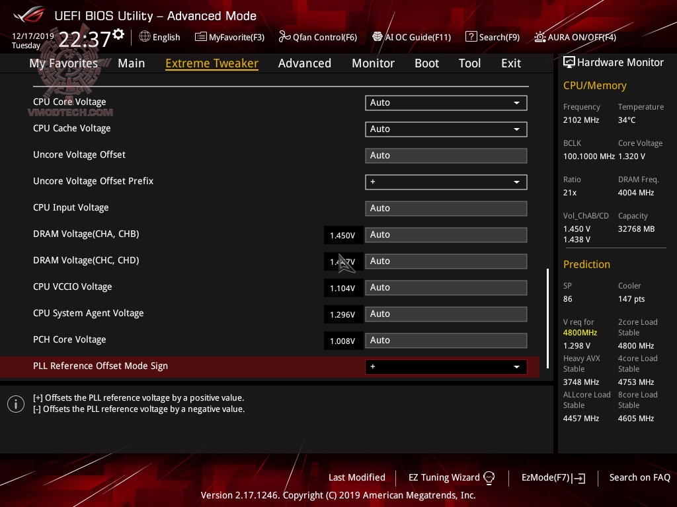Click the CPU/Memory section heading
677x507 pixels.
tap(594, 85)
